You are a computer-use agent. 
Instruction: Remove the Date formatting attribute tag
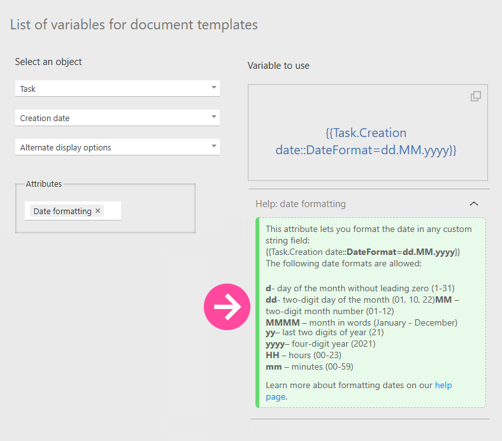[97, 211]
